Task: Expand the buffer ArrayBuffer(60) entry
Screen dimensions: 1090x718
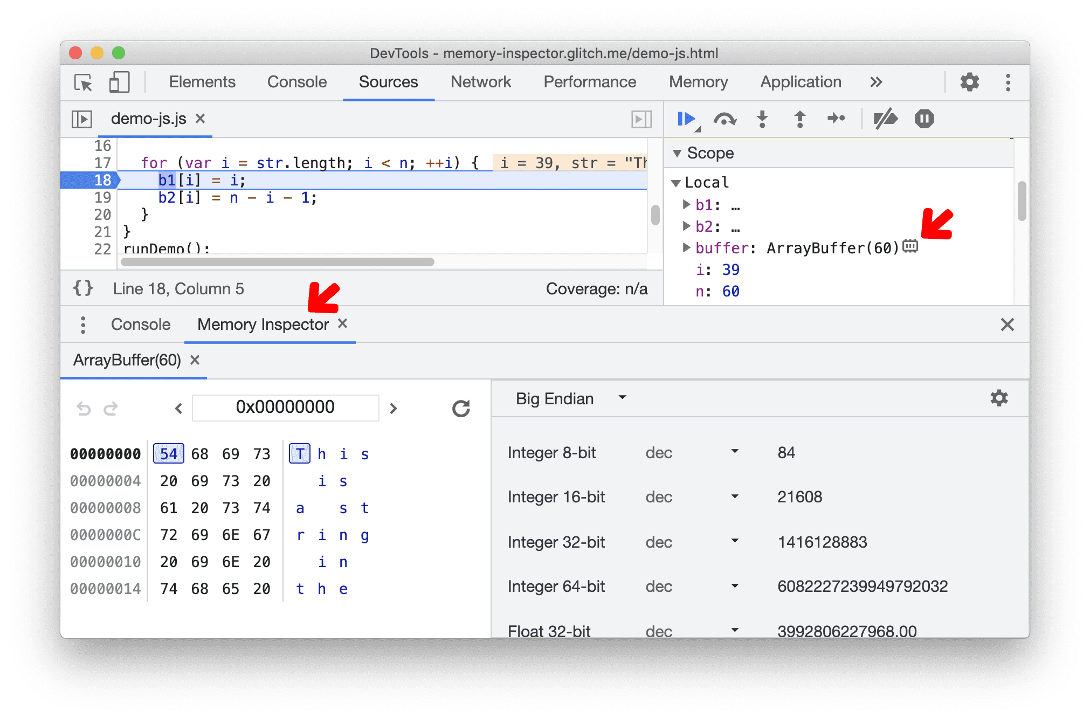Action: [x=688, y=246]
